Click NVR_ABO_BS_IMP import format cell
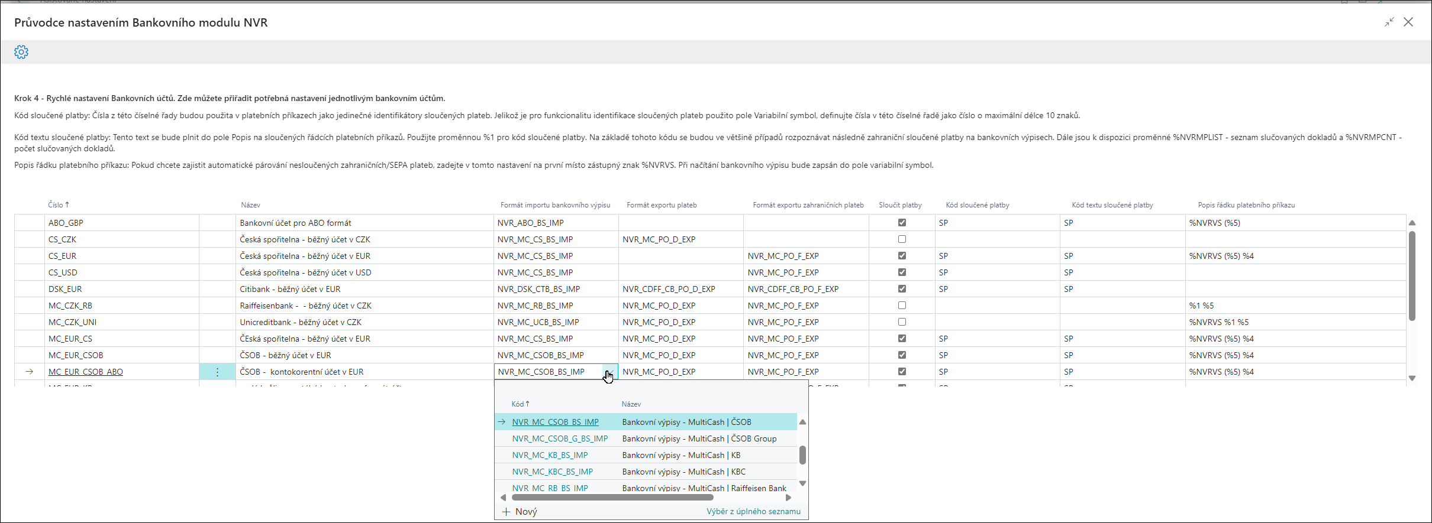Image resolution: width=1432 pixels, height=523 pixels. coord(556,223)
